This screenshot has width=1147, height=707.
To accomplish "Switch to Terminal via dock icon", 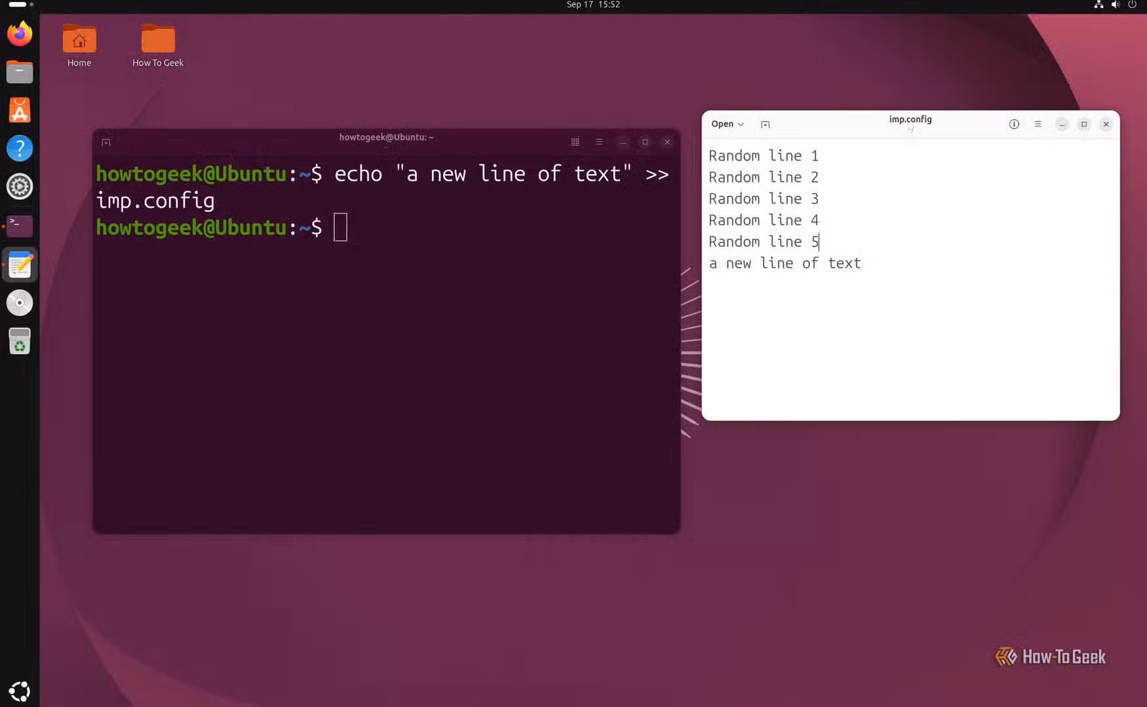I will tap(20, 226).
